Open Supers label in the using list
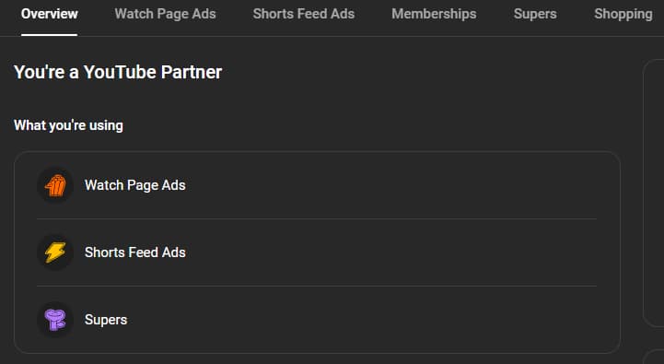This screenshot has width=664, height=364. (106, 320)
